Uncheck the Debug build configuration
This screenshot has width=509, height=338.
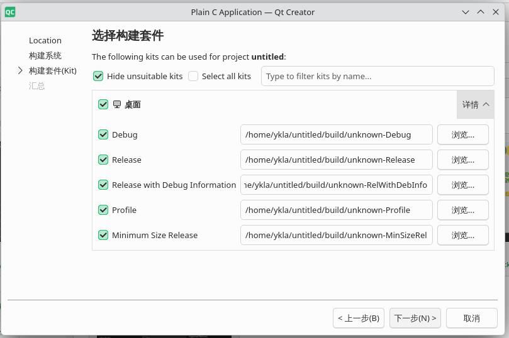[x=103, y=134]
